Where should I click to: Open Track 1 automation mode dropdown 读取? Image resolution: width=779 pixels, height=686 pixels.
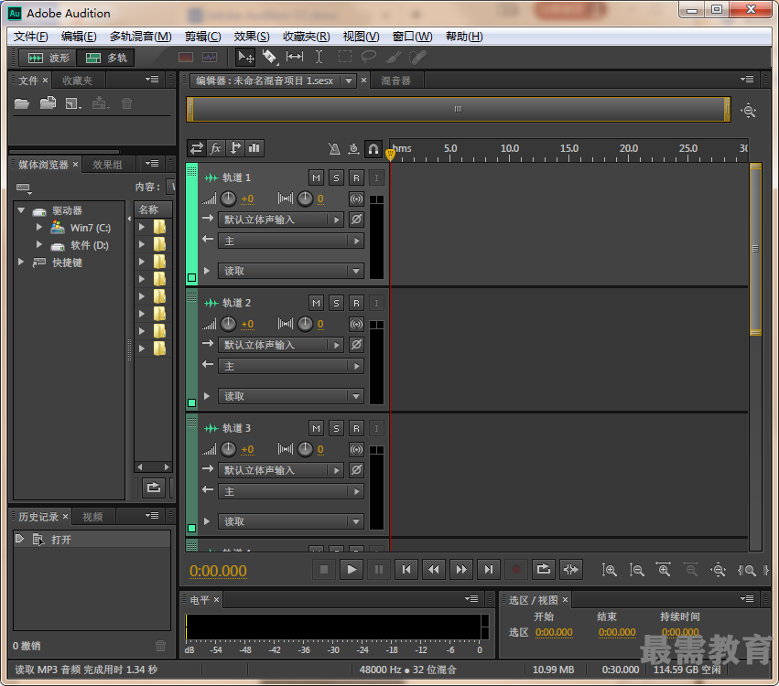pos(290,271)
